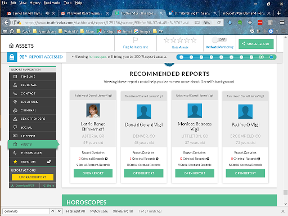Image resolution: width=288 pixels, height=216 pixels.
Task: Open the Social section in sidebar
Action: pos(33,127)
